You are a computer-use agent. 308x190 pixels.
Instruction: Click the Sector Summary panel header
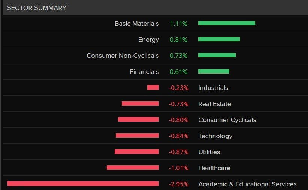pyautogui.click(x=37, y=8)
